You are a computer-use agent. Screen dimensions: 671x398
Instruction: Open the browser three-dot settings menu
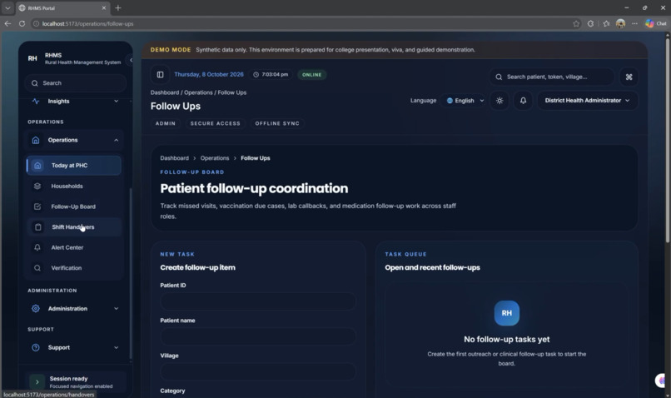pyautogui.click(x=634, y=23)
